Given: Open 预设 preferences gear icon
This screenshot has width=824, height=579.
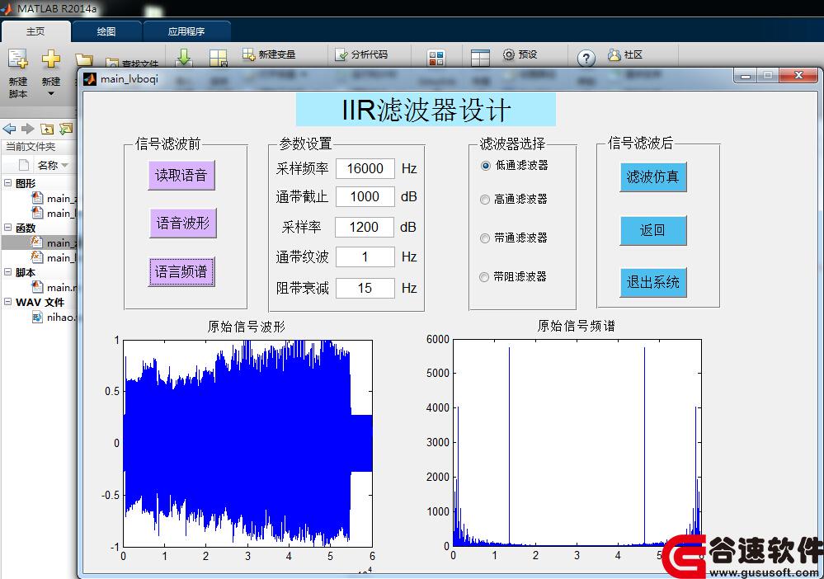Looking at the screenshot, I should (x=509, y=54).
